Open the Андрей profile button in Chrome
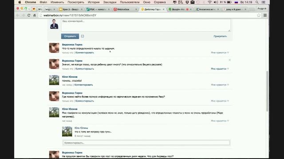This screenshot has width=284, height=159. coord(262,9)
